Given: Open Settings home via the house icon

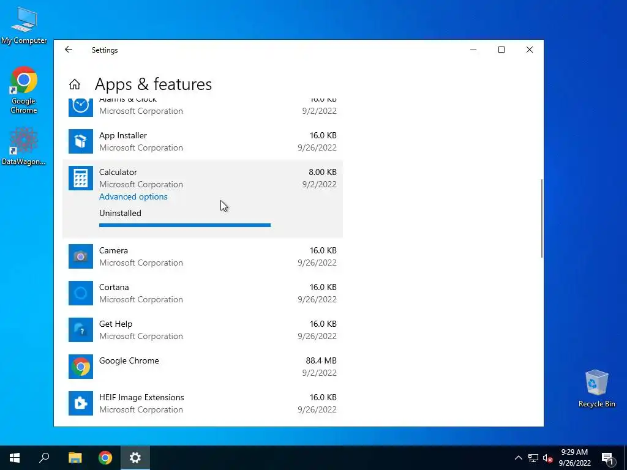Looking at the screenshot, I should pos(74,84).
